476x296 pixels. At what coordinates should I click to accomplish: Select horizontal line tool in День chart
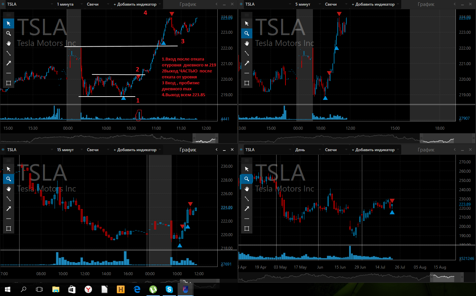click(247, 219)
